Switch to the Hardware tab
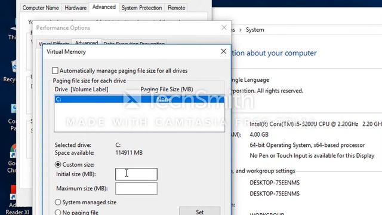 pyautogui.click(x=76, y=8)
